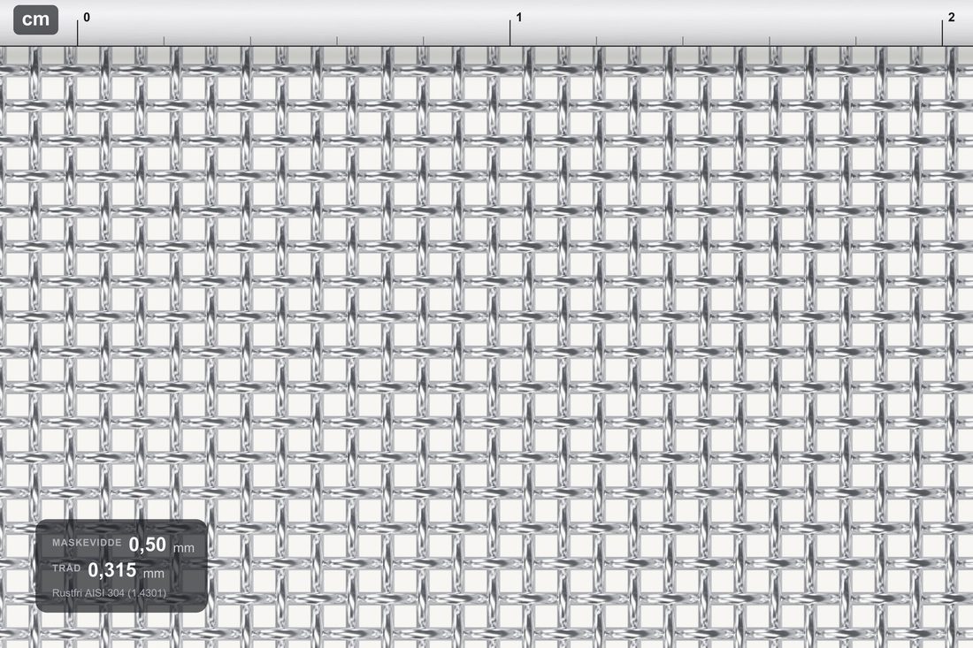Click the first short tick after 0

[x=164, y=41]
